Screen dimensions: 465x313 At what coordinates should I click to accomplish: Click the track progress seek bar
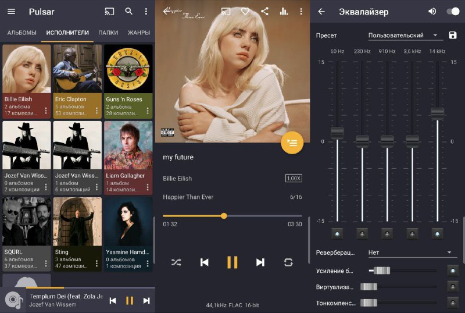[x=232, y=216]
